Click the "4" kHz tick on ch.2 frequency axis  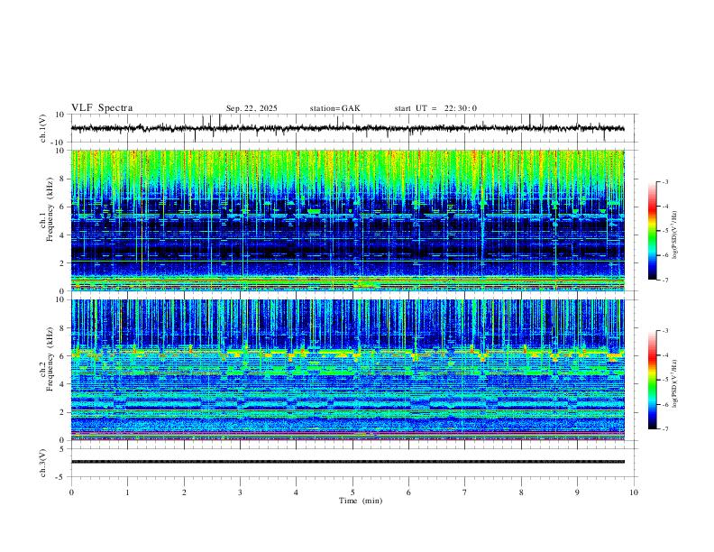click(x=63, y=384)
